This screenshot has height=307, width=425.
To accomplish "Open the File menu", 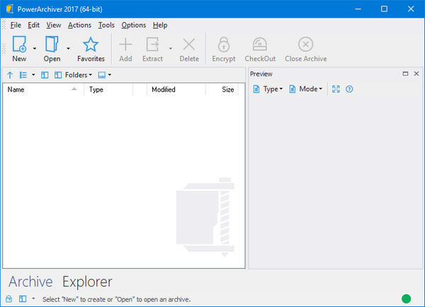I will (x=16, y=26).
